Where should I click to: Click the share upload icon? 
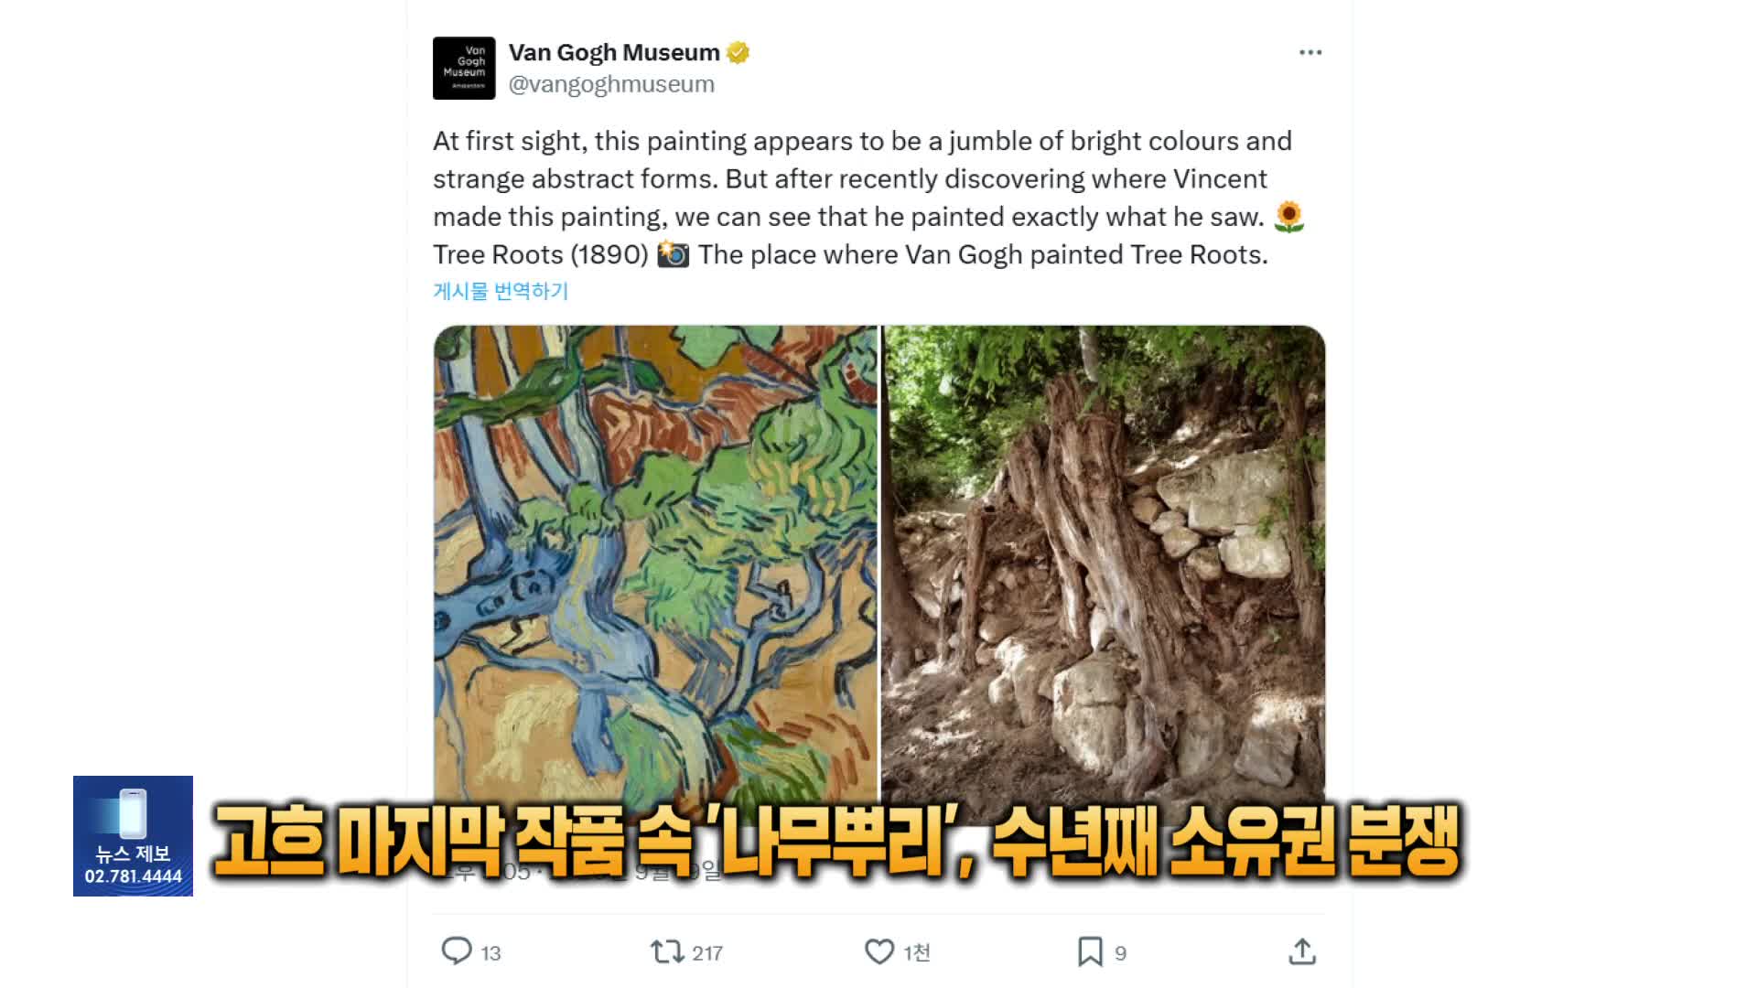click(x=1302, y=951)
